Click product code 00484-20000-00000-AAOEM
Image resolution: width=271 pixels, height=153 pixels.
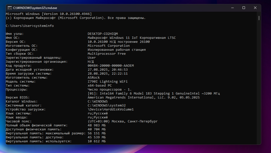(x=110, y=65)
